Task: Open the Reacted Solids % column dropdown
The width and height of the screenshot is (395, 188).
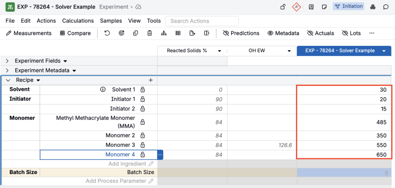Action: pyautogui.click(x=219, y=51)
